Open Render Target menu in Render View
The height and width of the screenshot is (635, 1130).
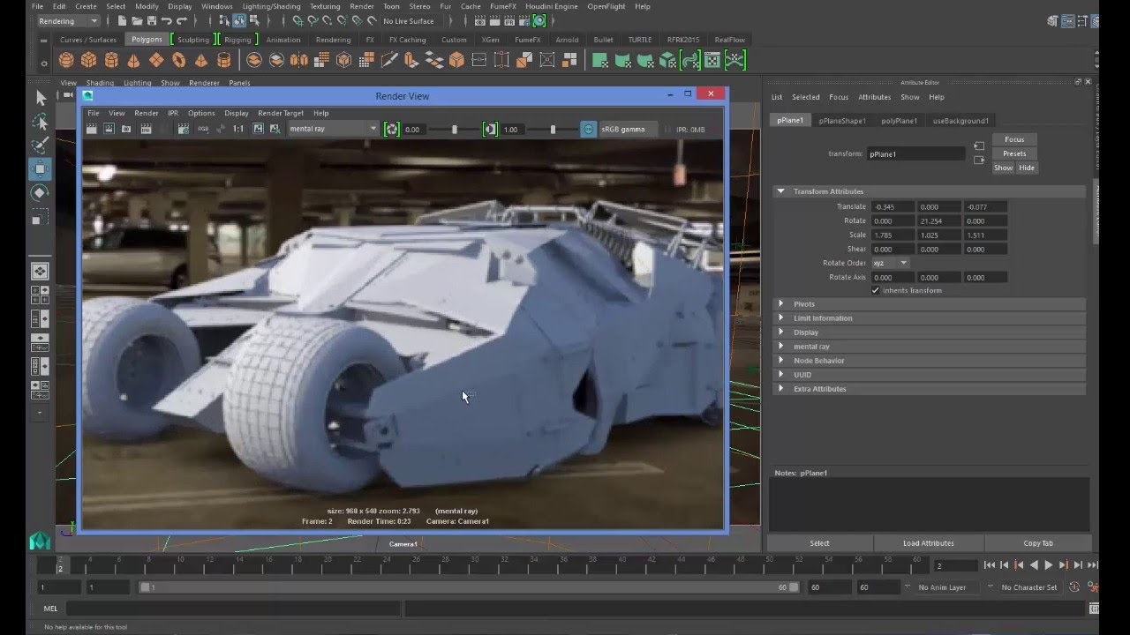281,113
